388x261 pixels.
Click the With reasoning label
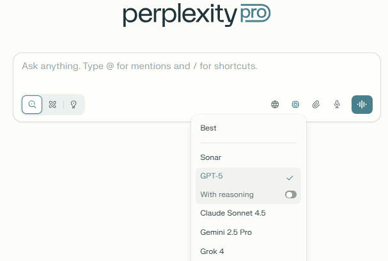click(x=227, y=194)
